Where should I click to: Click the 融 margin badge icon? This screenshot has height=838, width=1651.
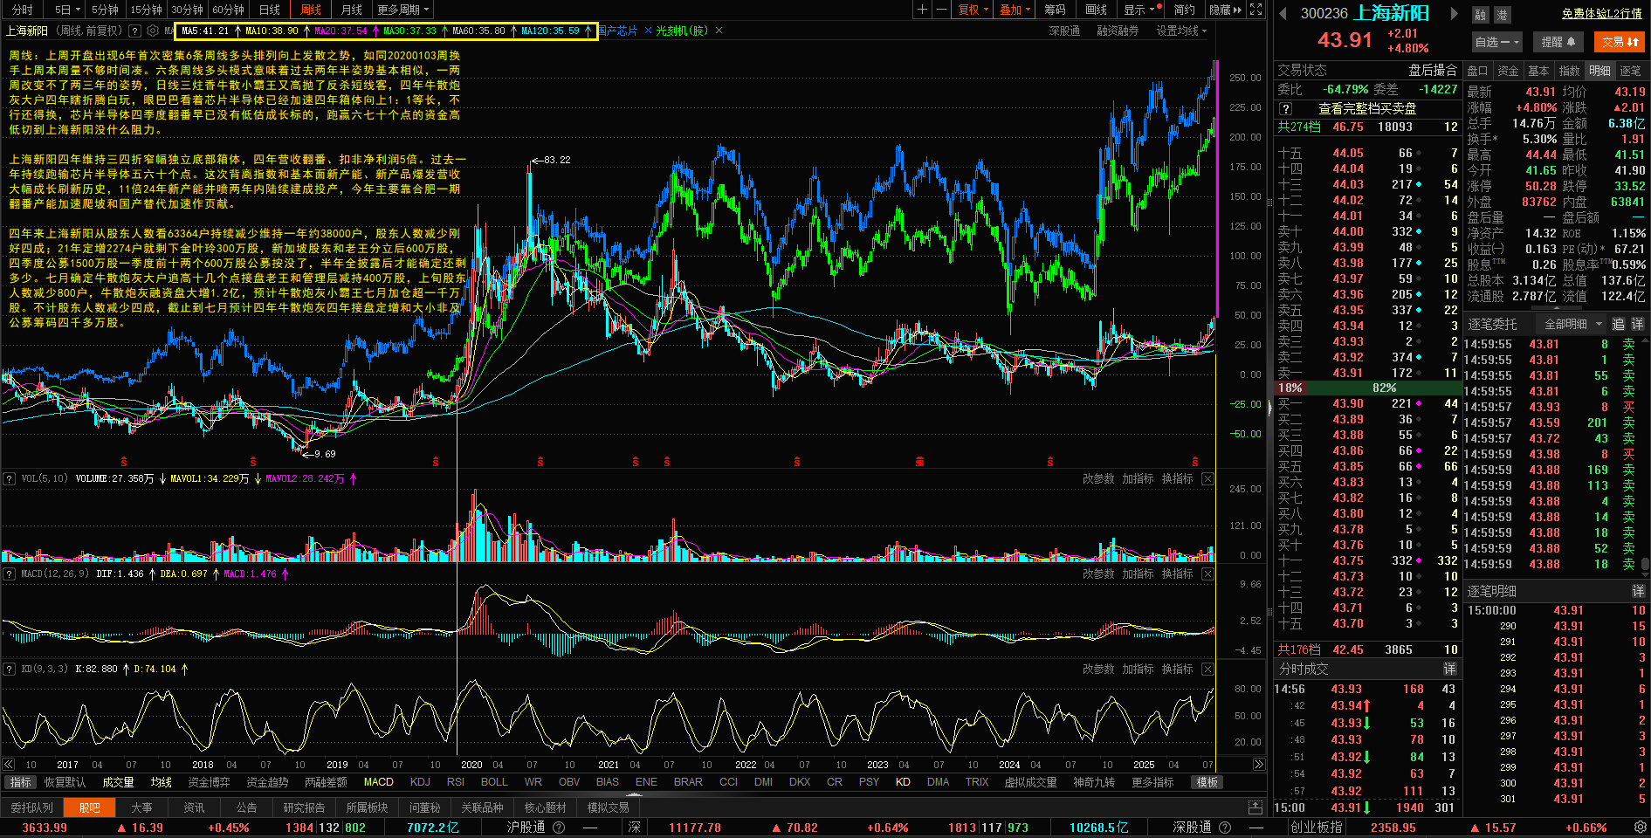(x=1480, y=15)
